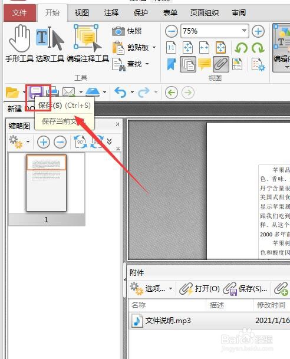Switch to the 保护 ribbon tab

140,13
